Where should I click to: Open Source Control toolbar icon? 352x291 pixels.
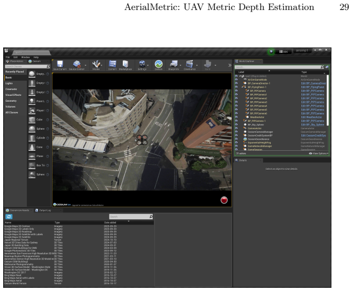[77, 64]
